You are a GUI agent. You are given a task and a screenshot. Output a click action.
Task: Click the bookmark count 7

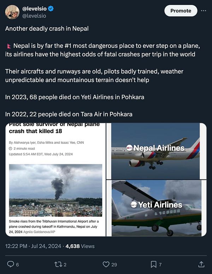point(161,264)
